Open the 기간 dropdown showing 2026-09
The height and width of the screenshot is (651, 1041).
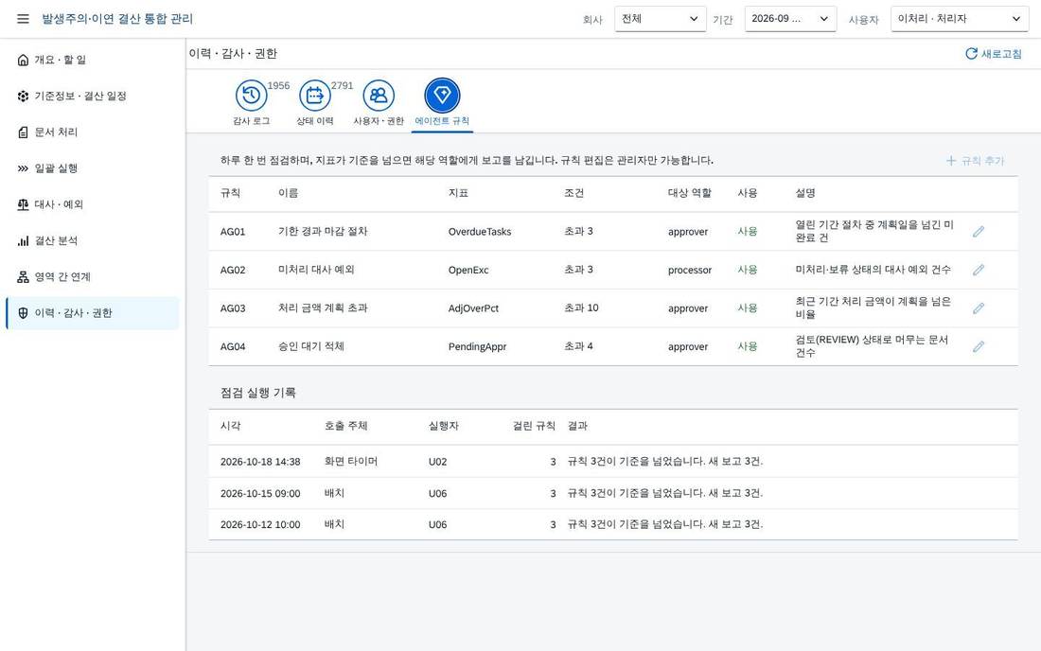(x=790, y=19)
